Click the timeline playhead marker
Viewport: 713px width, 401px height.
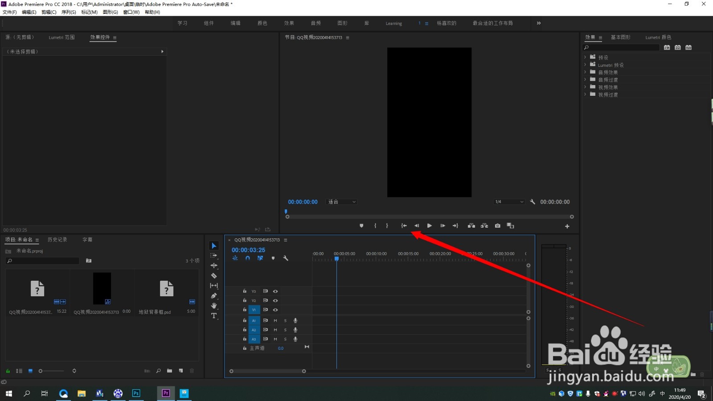[336, 258]
